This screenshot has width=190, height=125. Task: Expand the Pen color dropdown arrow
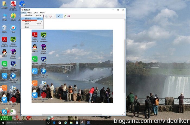[62, 16]
